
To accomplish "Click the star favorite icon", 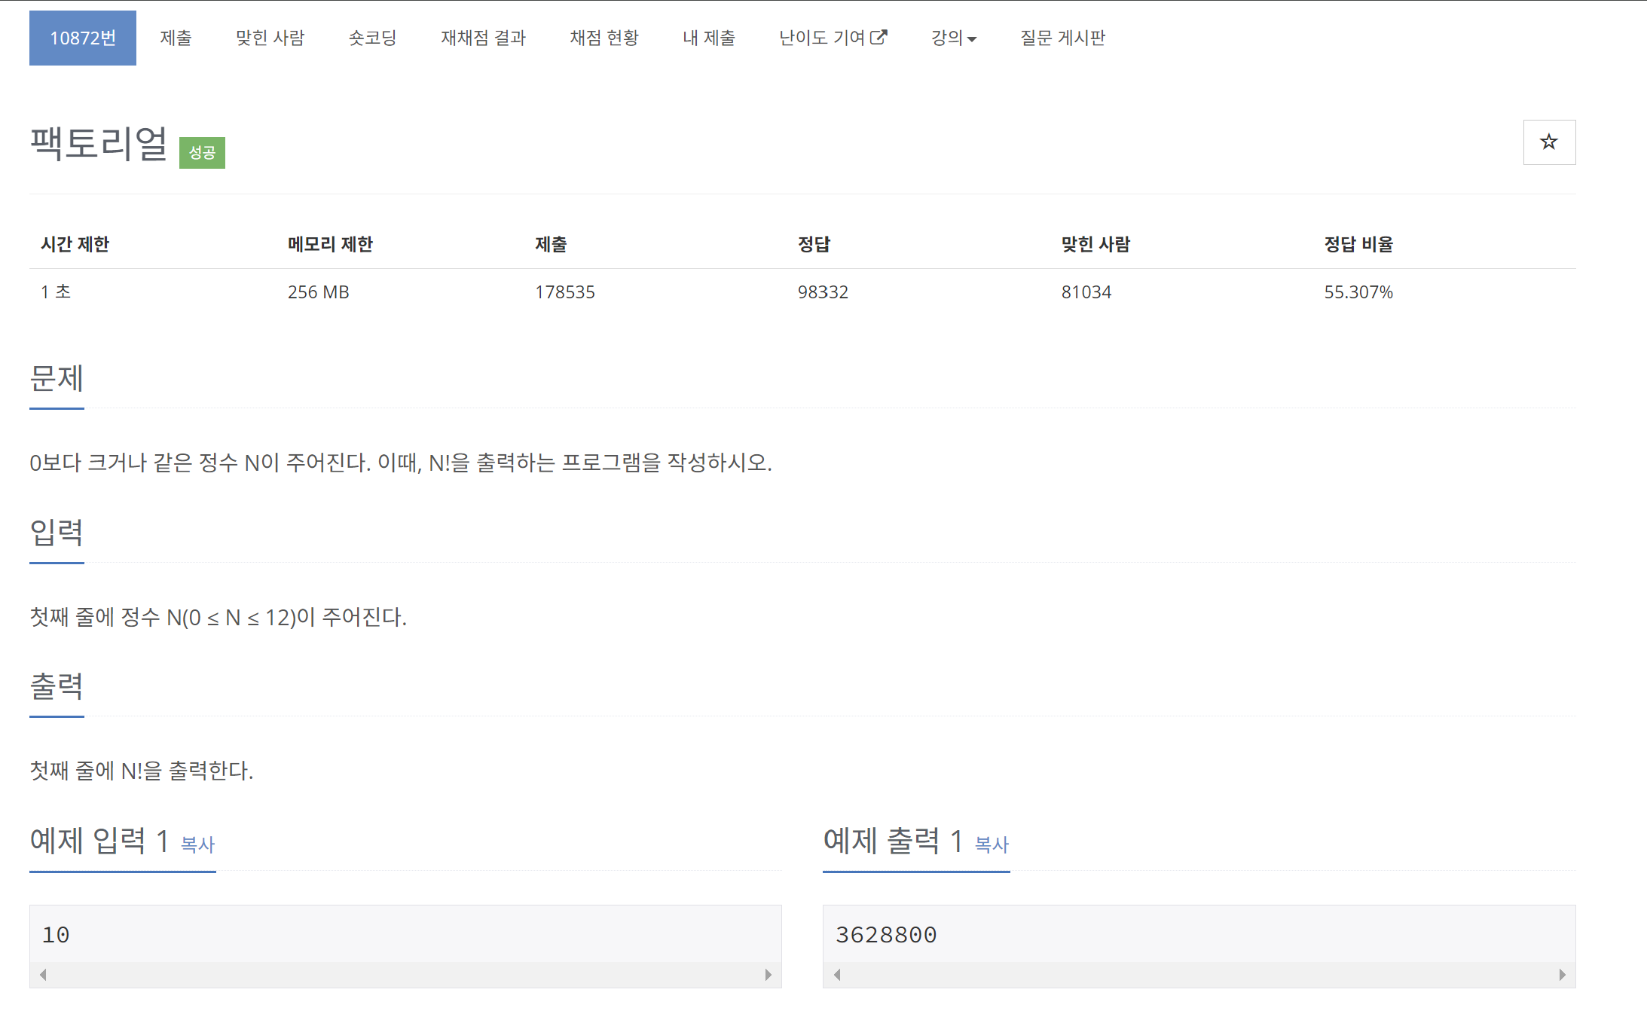I will 1548,142.
